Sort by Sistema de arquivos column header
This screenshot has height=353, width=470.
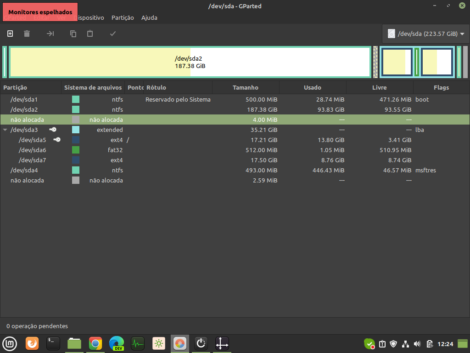[x=93, y=88]
